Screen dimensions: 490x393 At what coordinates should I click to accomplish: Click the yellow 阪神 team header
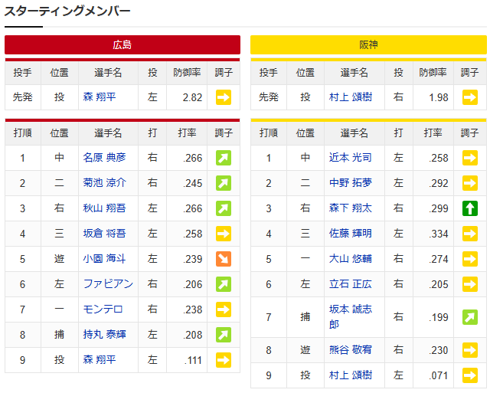click(x=368, y=44)
